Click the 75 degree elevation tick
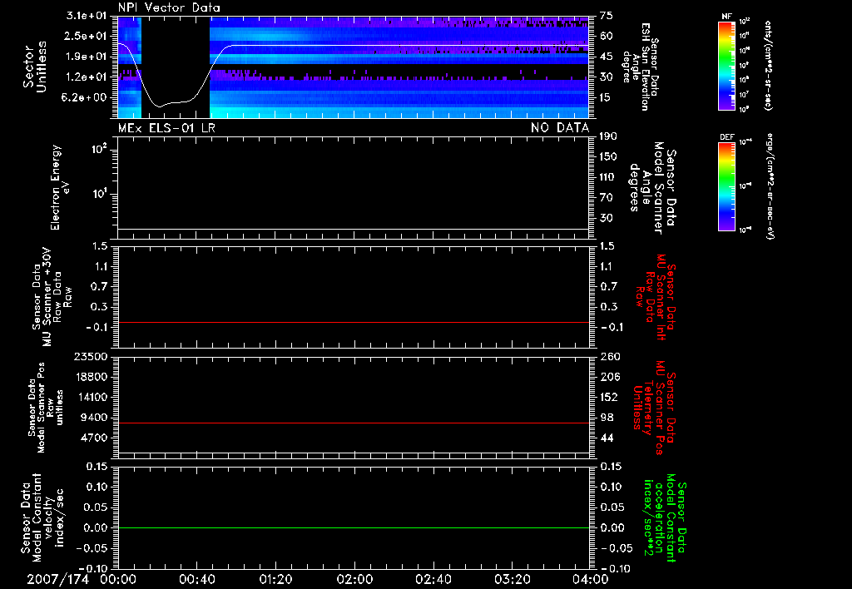 (606, 16)
